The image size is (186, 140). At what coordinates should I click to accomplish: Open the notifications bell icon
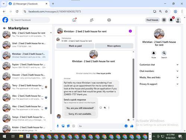[x=171, y=20]
